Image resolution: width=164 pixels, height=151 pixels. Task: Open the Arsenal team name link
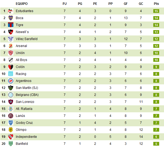(21, 46)
